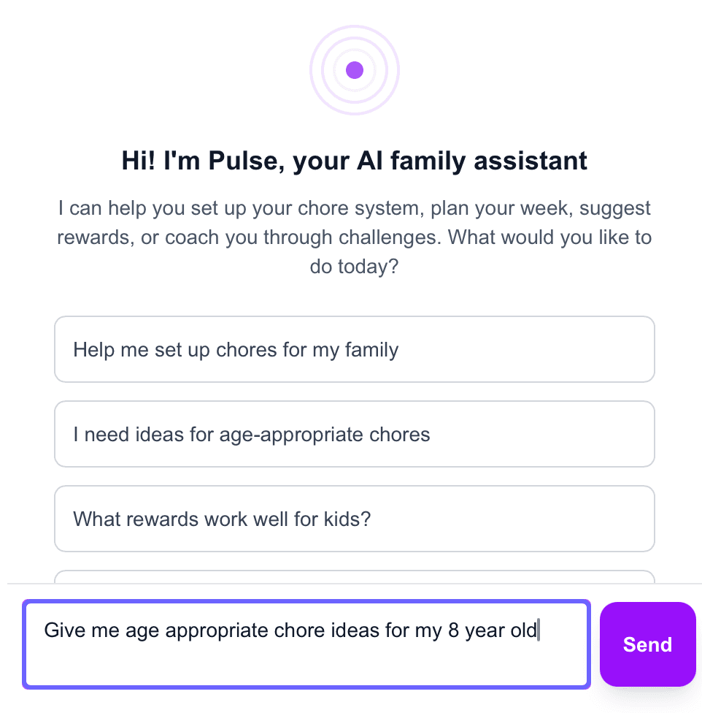The height and width of the screenshot is (713, 702).
Task: Click the assistant intro description text
Action: (354, 237)
